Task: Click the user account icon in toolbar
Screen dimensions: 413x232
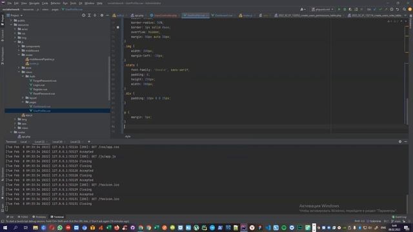Action: coord(303,9)
